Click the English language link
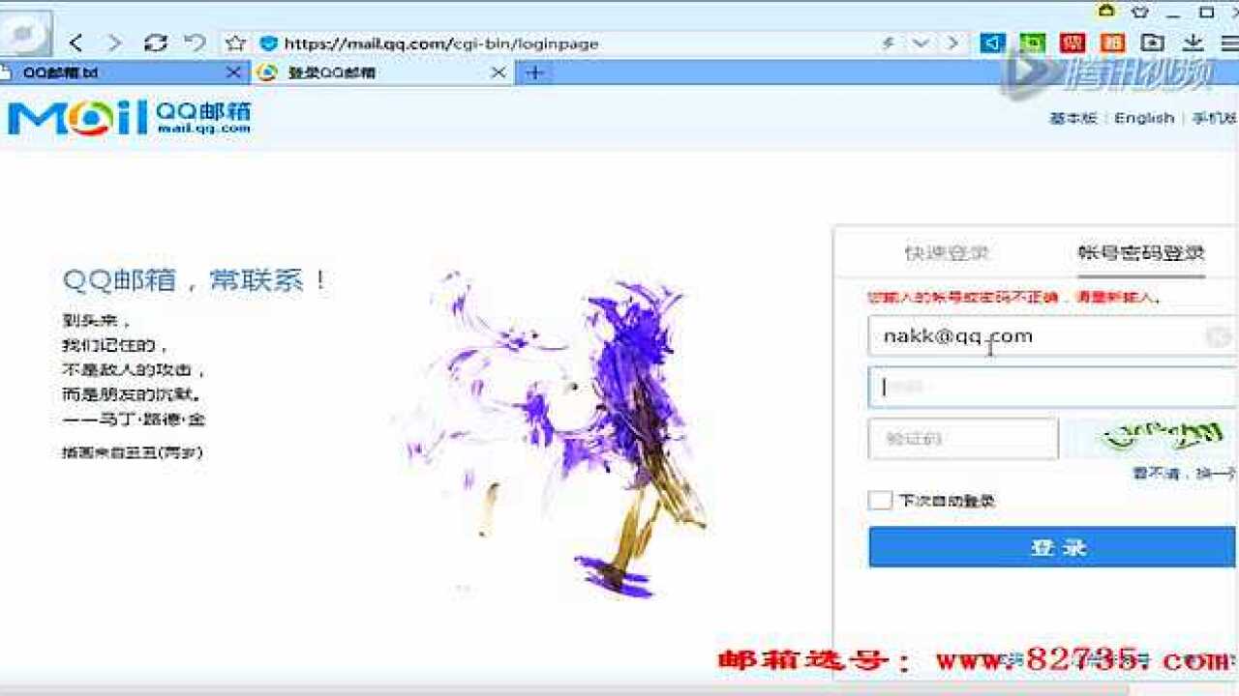1239x696 pixels. tap(1143, 118)
